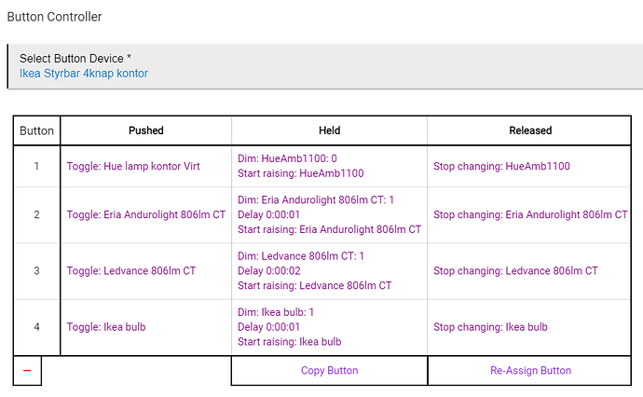Click the red minus remove-button icon

pos(27,370)
